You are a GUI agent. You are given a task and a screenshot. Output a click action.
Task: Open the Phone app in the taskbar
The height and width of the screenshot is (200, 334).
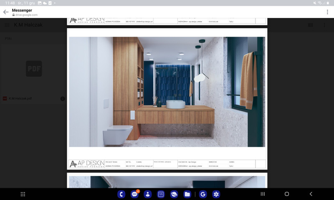[x=122, y=194]
